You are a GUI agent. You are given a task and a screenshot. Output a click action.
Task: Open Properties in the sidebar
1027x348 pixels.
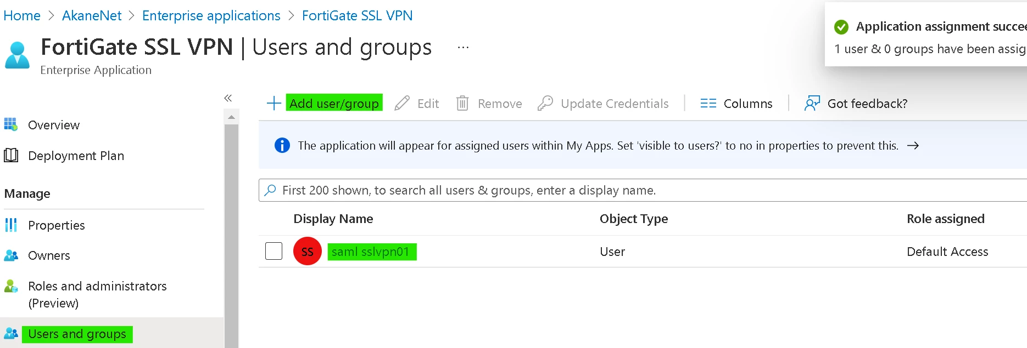click(57, 225)
